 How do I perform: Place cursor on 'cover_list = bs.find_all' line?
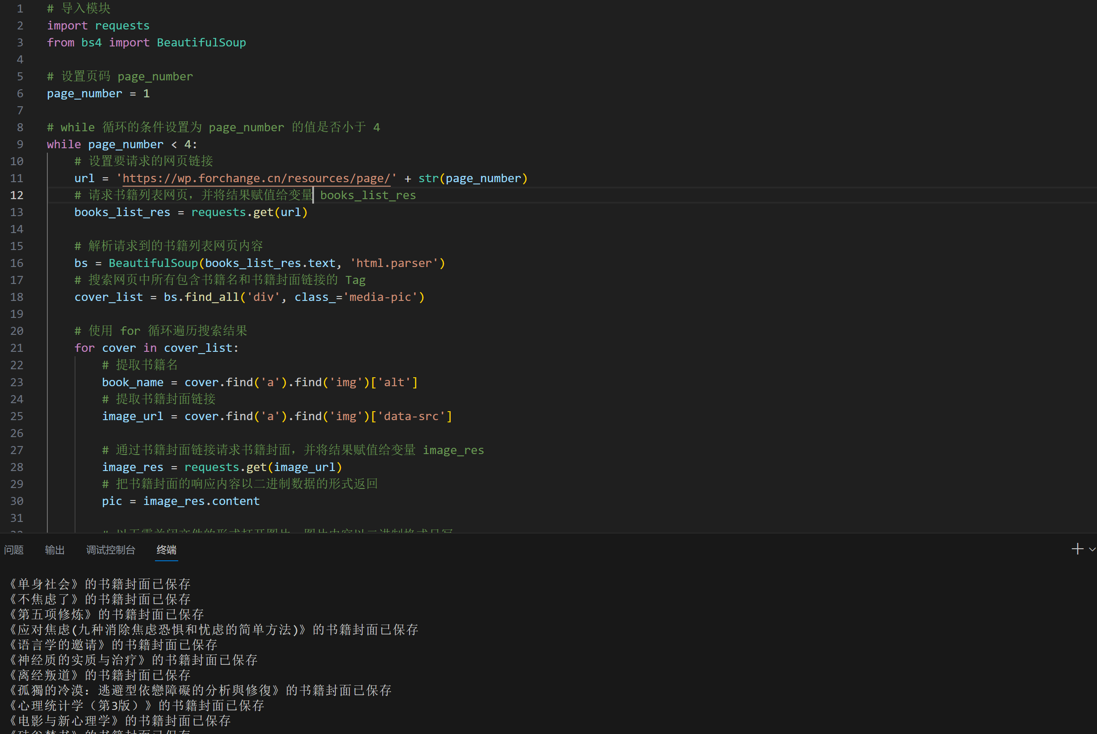pos(250,297)
